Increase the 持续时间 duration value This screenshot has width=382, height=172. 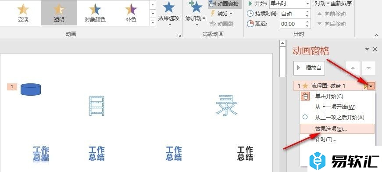[x=307, y=11]
